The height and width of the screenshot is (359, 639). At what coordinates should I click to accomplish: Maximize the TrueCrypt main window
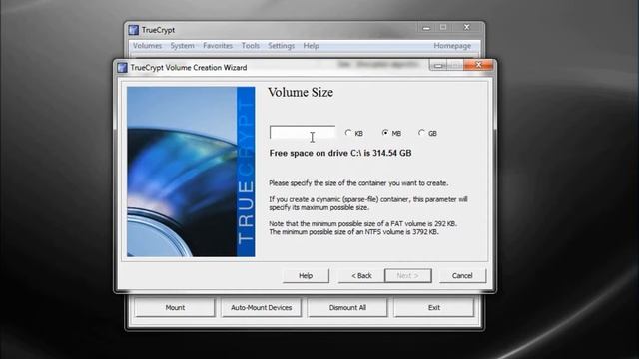coord(443,27)
